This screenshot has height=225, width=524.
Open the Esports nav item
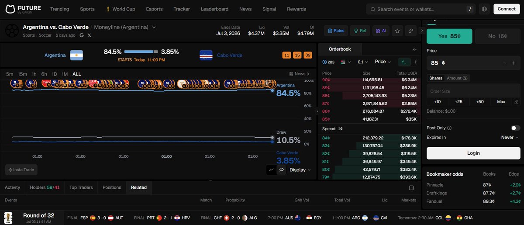154,9
